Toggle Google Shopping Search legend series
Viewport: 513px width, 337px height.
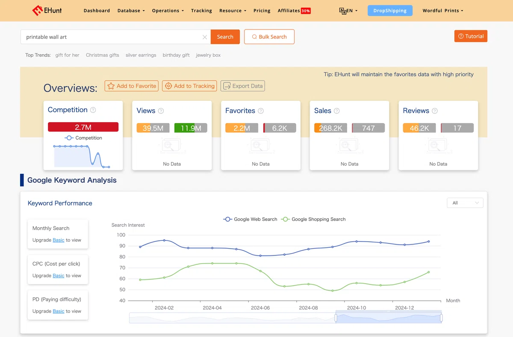(x=313, y=219)
